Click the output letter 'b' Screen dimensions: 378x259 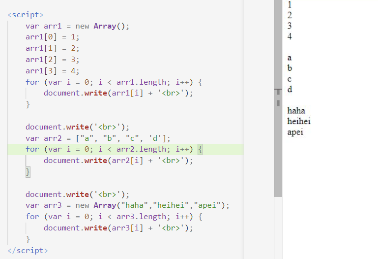290,68
